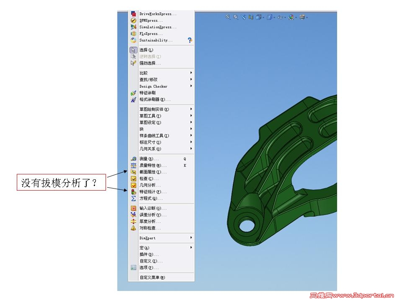This screenshot has height=301, width=402.
Task: Start FloXpress analysis
Action: click(x=161, y=34)
